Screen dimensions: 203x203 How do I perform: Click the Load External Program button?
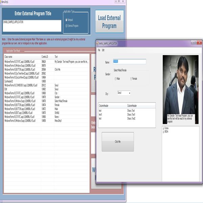click(x=109, y=22)
